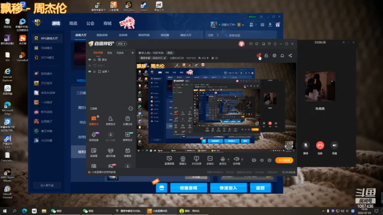Click the orange stop streaming button
This screenshot has width=383, height=215.
(x=284, y=160)
